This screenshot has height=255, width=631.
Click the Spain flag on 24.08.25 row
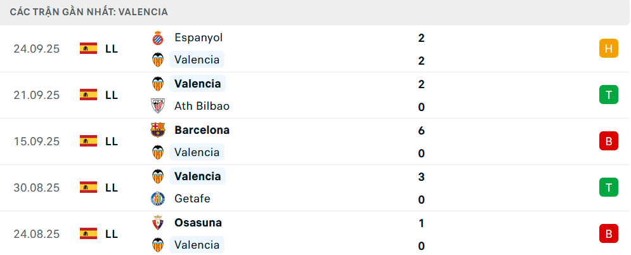(88, 233)
